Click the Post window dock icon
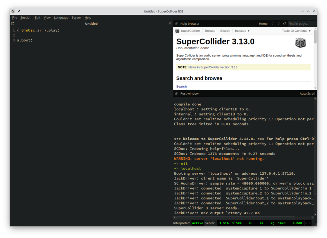Image resolution: width=327 pixels, height=238 pixels. point(176,93)
